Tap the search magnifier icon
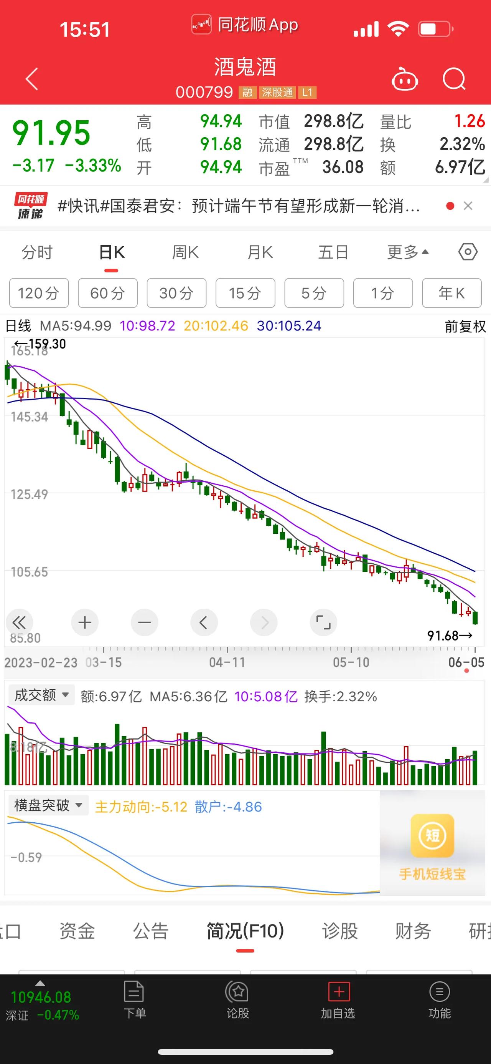This screenshot has width=491, height=1064. (x=454, y=79)
